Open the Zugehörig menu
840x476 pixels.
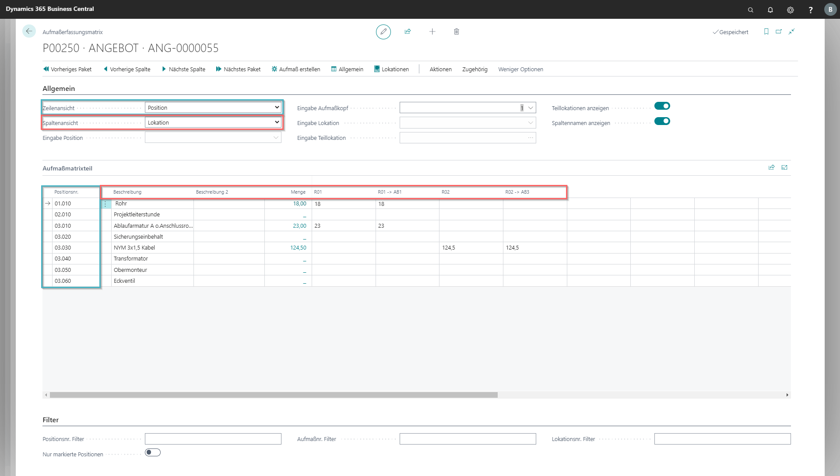(474, 69)
